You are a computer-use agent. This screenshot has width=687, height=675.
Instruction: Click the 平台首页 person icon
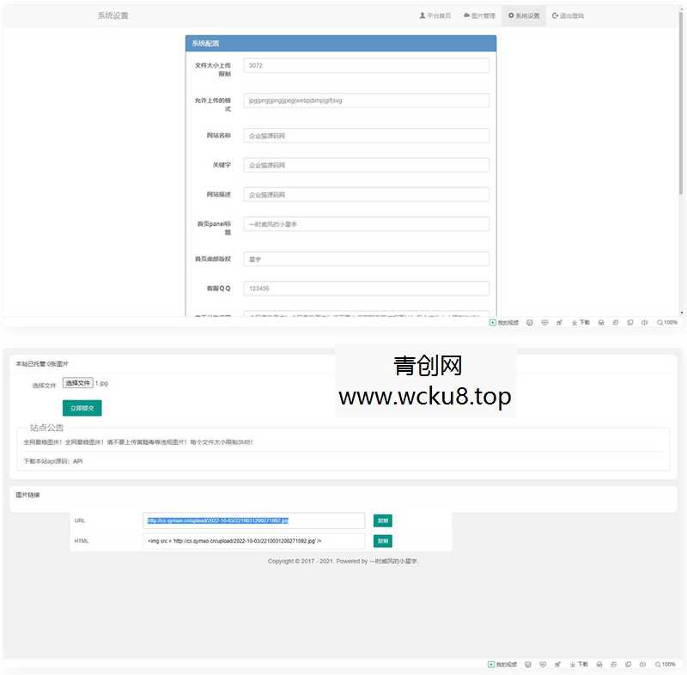pos(423,16)
